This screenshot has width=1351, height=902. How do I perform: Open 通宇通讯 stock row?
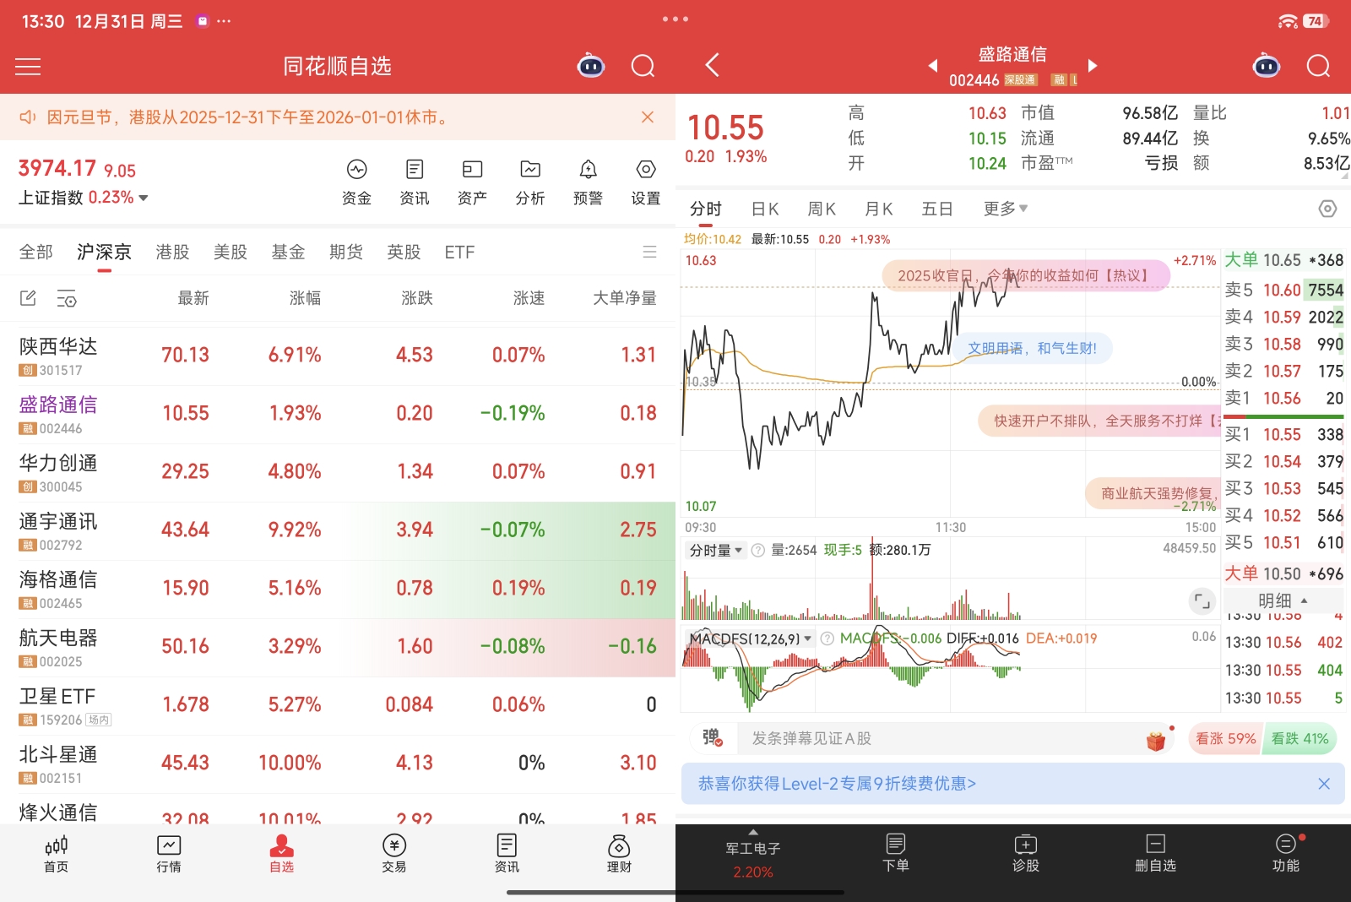(x=338, y=531)
